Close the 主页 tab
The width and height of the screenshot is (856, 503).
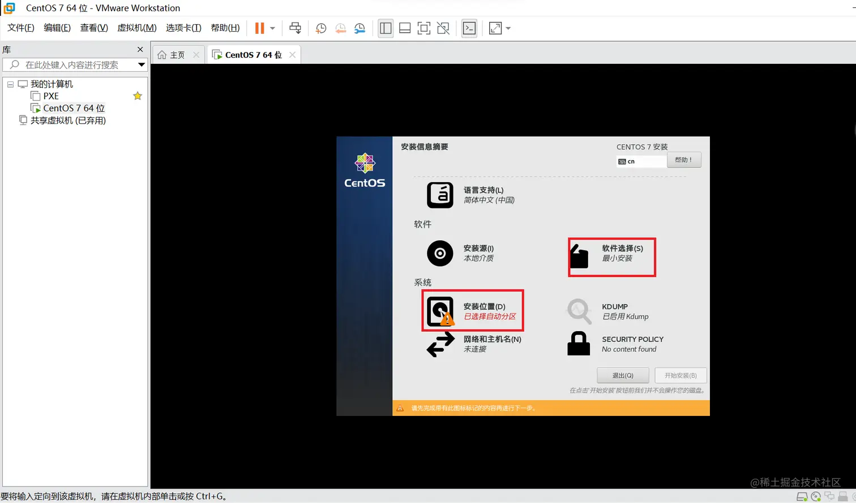click(x=196, y=55)
